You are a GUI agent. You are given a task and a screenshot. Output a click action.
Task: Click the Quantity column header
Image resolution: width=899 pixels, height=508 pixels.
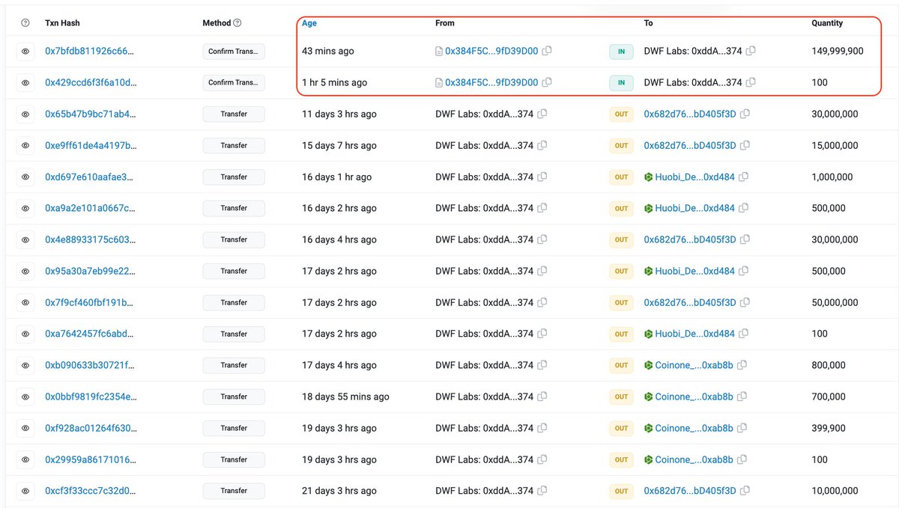click(827, 23)
